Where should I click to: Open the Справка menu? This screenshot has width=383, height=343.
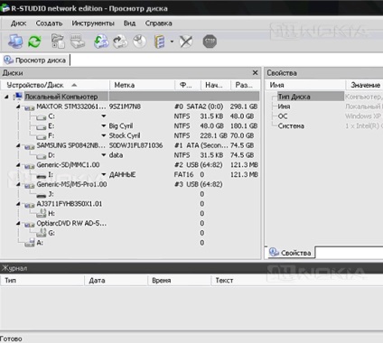[158, 23]
